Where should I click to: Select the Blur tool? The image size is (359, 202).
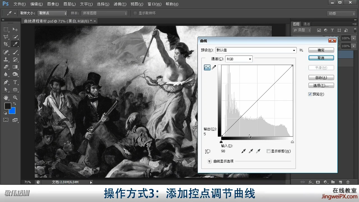pyautogui.click(x=6, y=74)
